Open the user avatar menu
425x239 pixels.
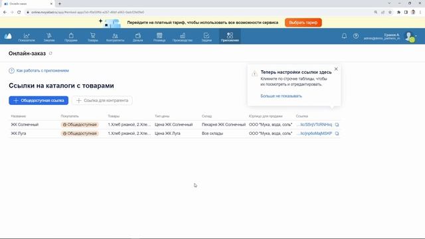(410, 37)
